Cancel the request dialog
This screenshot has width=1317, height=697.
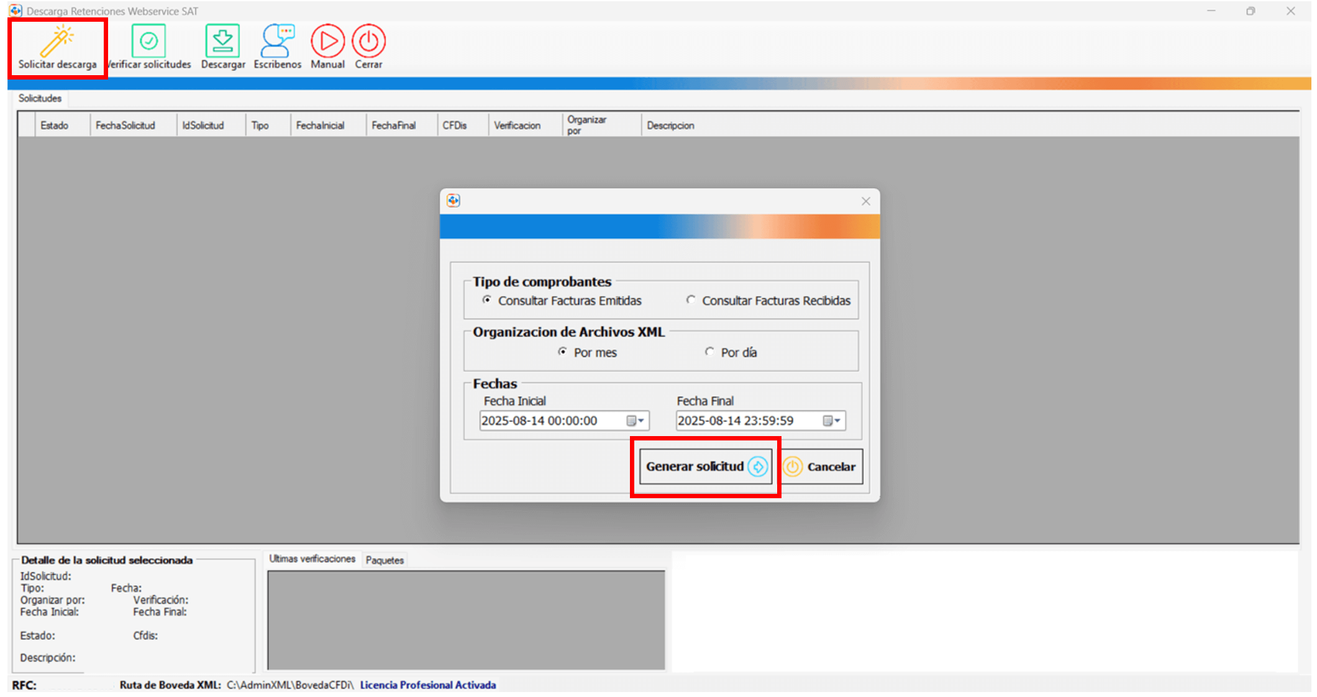tap(821, 467)
